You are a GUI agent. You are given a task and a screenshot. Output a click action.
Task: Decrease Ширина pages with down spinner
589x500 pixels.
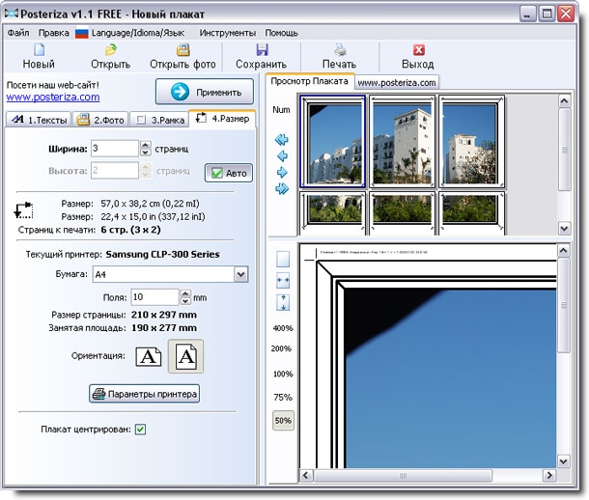[146, 153]
